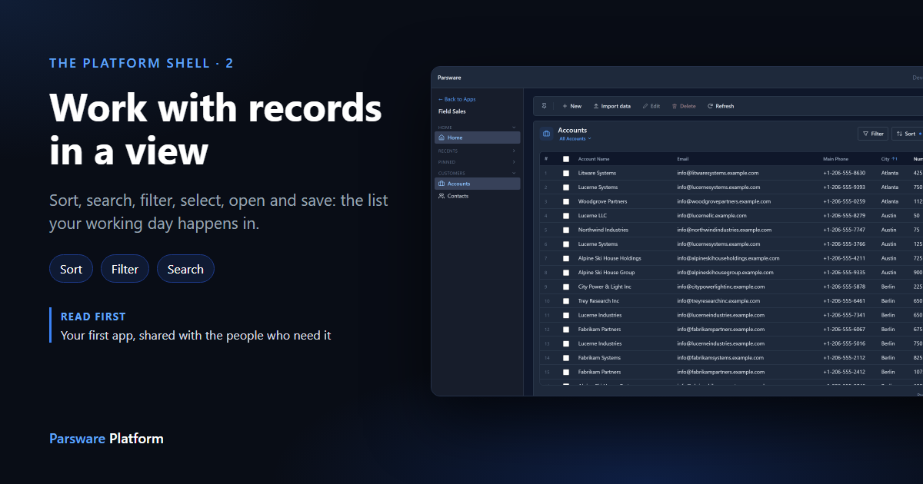Open the READ FIRST article link
The image size is (923, 484).
pyautogui.click(x=196, y=336)
